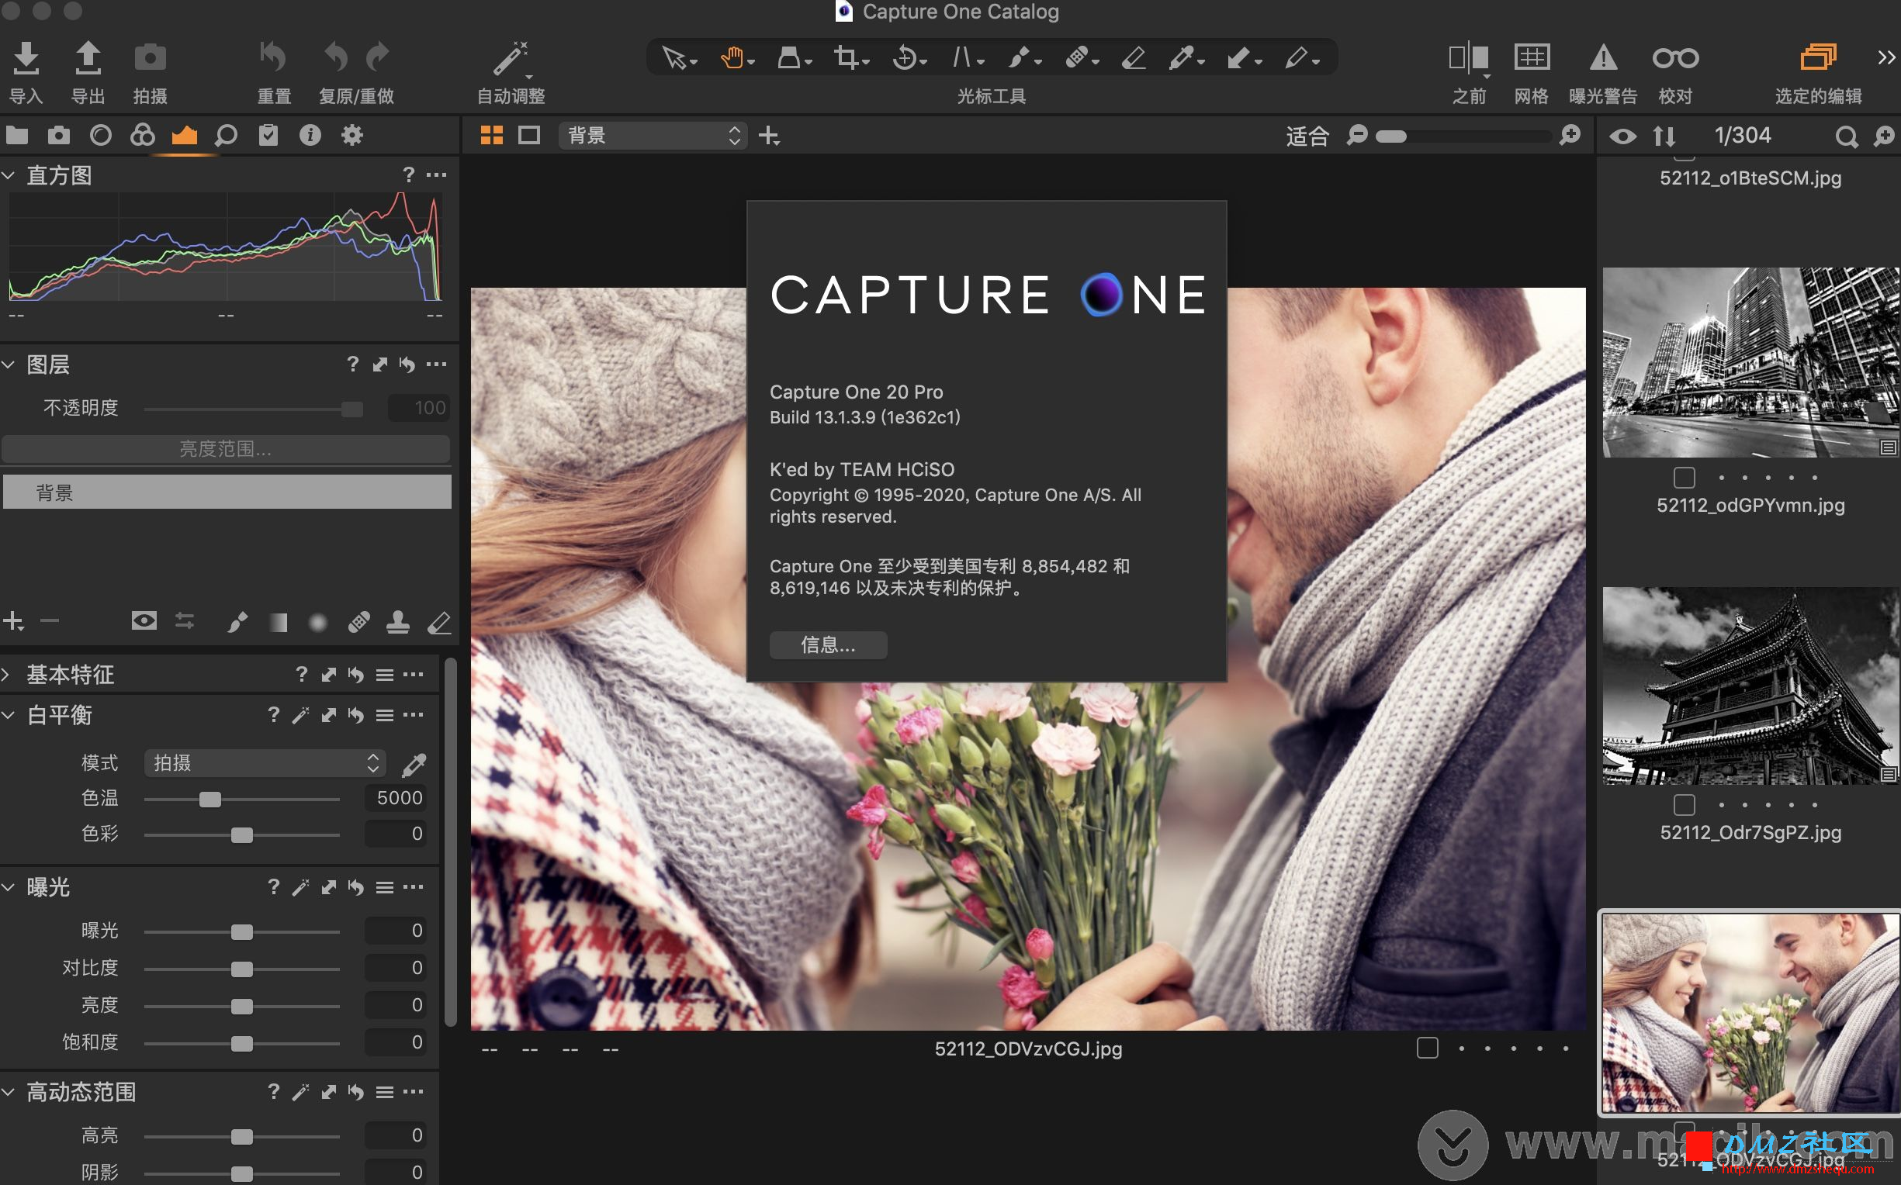This screenshot has width=1901, height=1185.
Task: Click the 拍摄 (Capture) camera icon
Action: pyautogui.click(x=150, y=57)
